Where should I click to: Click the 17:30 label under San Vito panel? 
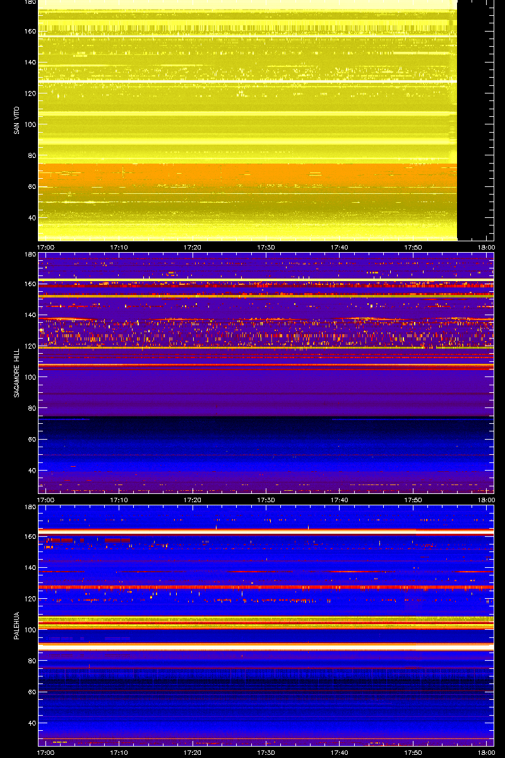coord(266,247)
